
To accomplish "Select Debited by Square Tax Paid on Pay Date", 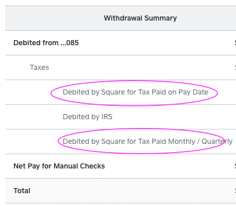I will (135, 92).
